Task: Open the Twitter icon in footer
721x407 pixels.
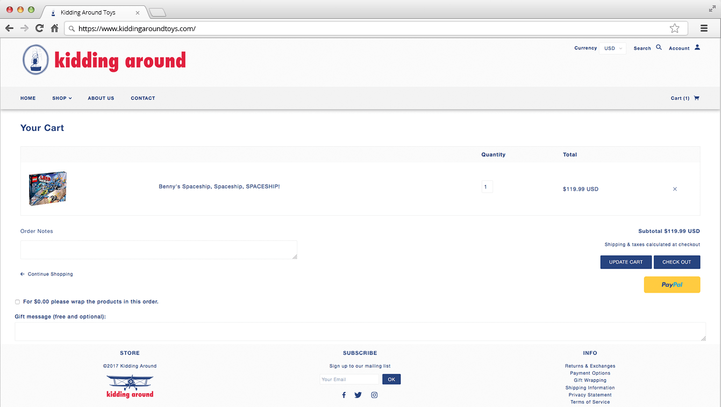Action: click(358, 395)
